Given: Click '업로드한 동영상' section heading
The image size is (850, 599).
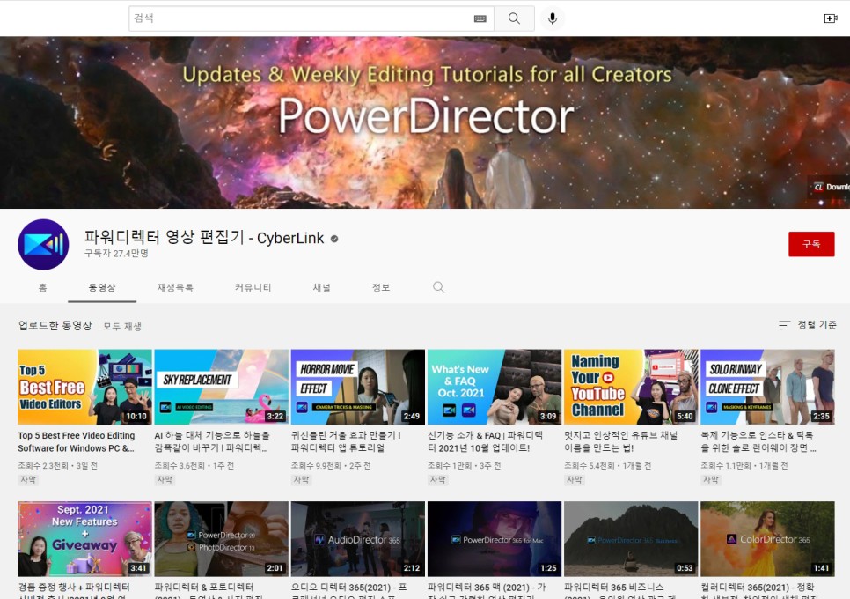Looking at the screenshot, I should [x=55, y=326].
